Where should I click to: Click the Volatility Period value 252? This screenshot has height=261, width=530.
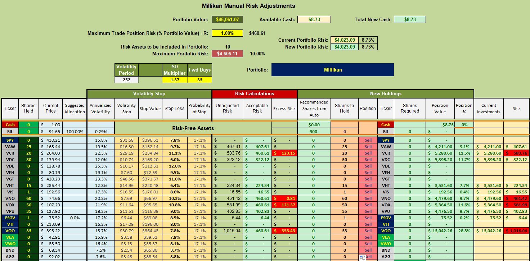(x=126, y=80)
